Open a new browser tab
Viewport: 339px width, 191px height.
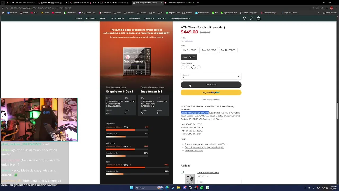(198, 3)
